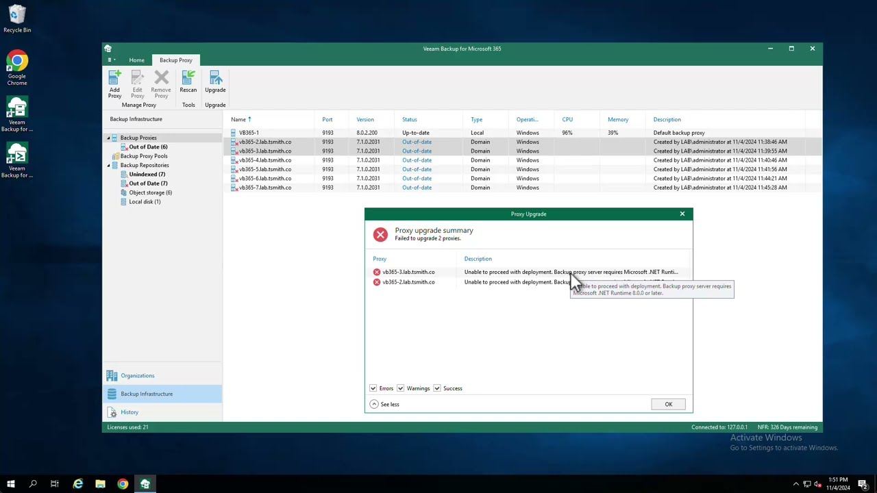The image size is (877, 493).
Task: Sort by the Status column header
Action: click(410, 119)
